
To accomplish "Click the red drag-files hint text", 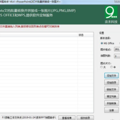I will (30, 27).
